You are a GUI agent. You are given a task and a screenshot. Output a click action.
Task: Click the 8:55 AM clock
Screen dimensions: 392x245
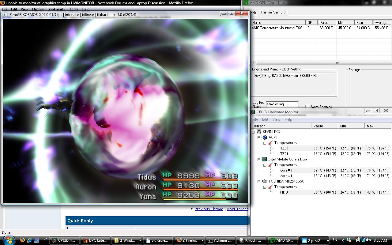point(380,240)
